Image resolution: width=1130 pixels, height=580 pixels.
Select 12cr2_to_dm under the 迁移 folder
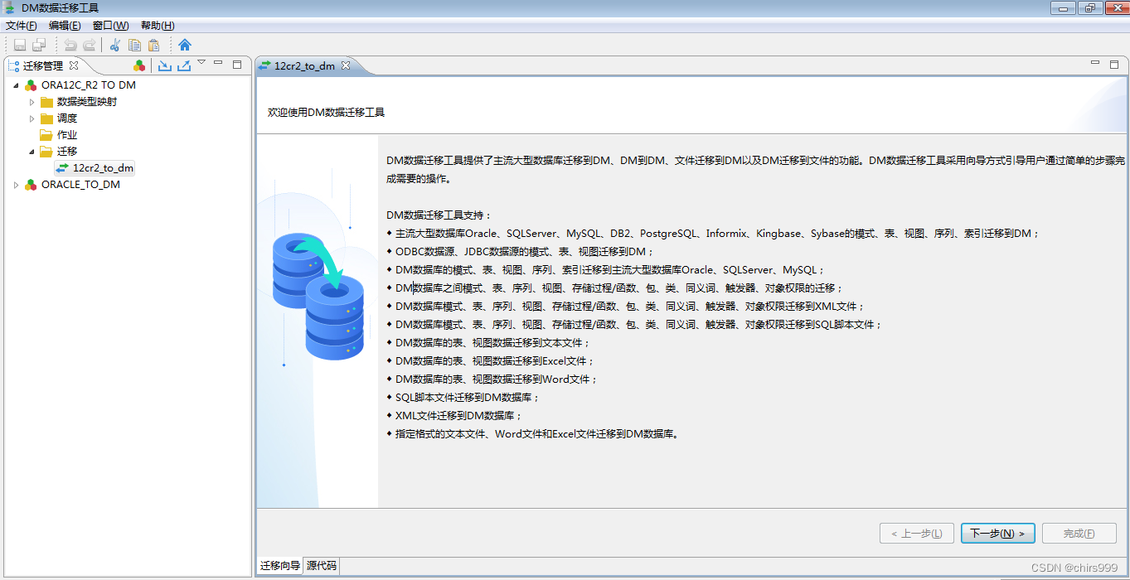[x=94, y=167]
